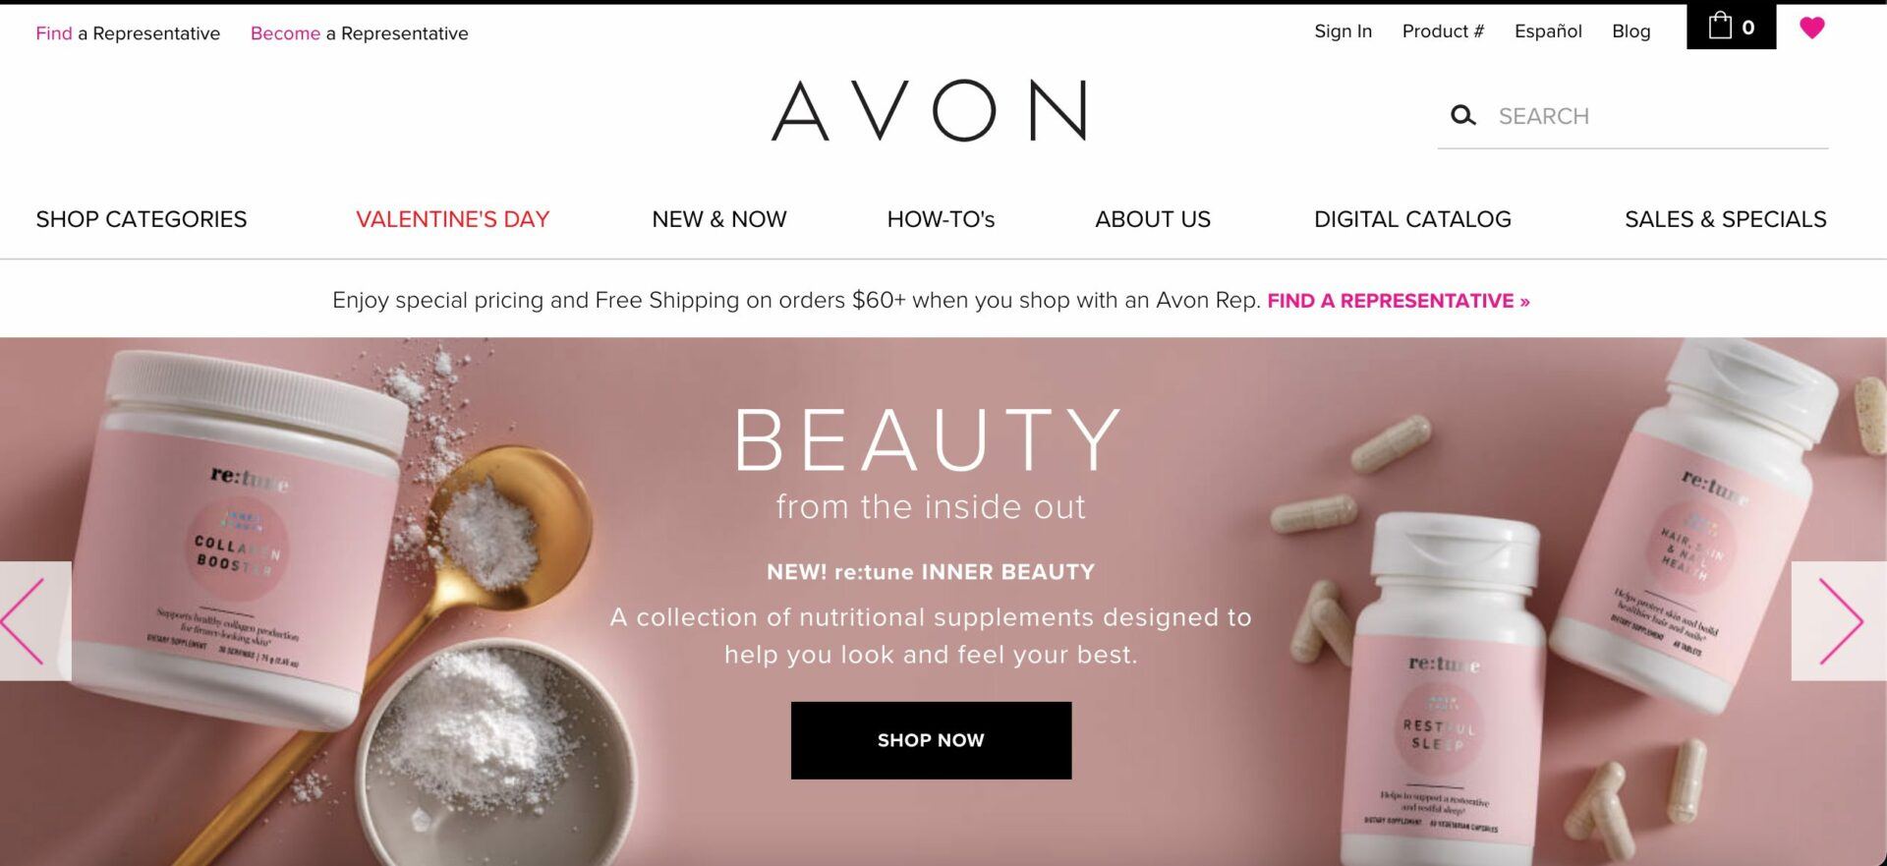1887x866 pixels.
Task: Open the Valentine's Day menu
Action: coord(452,219)
